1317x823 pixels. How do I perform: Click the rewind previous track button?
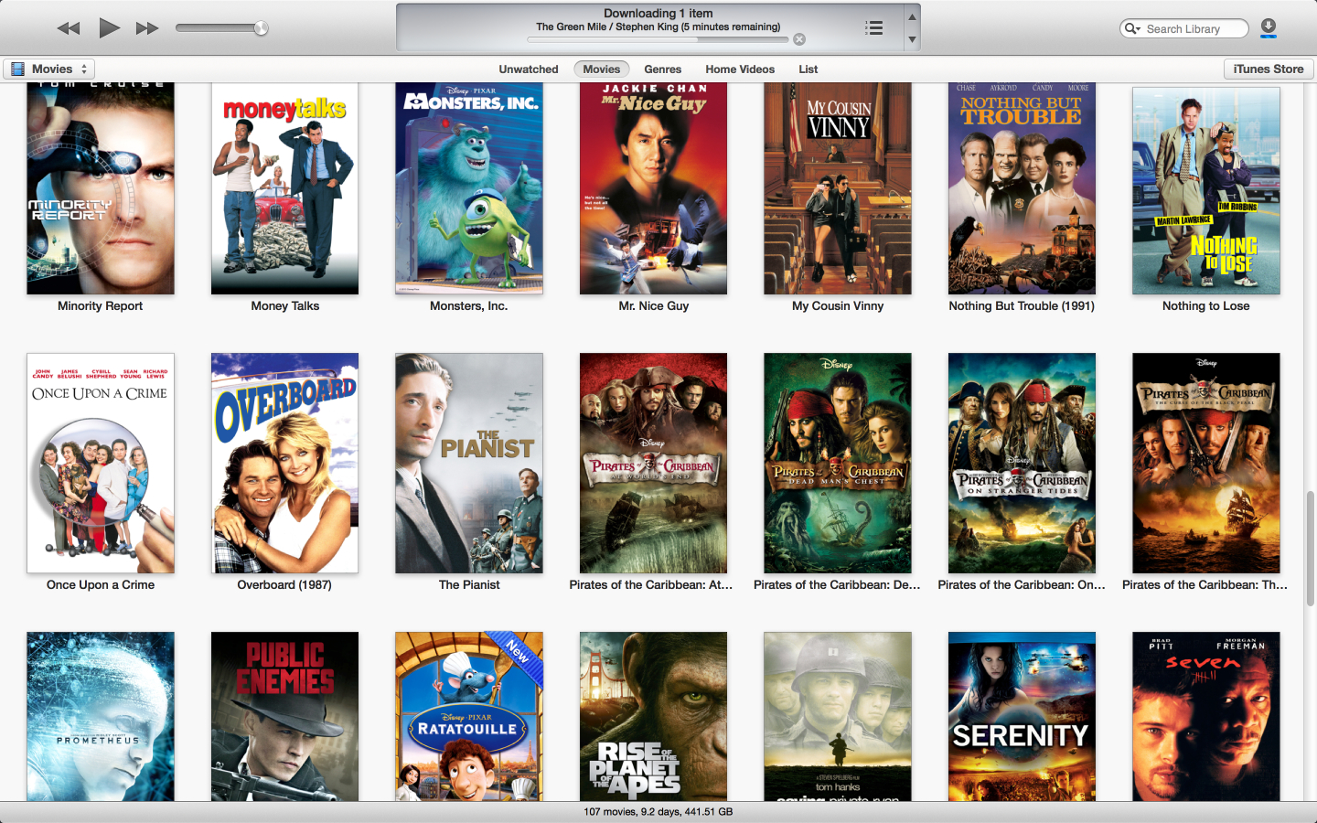tap(69, 28)
